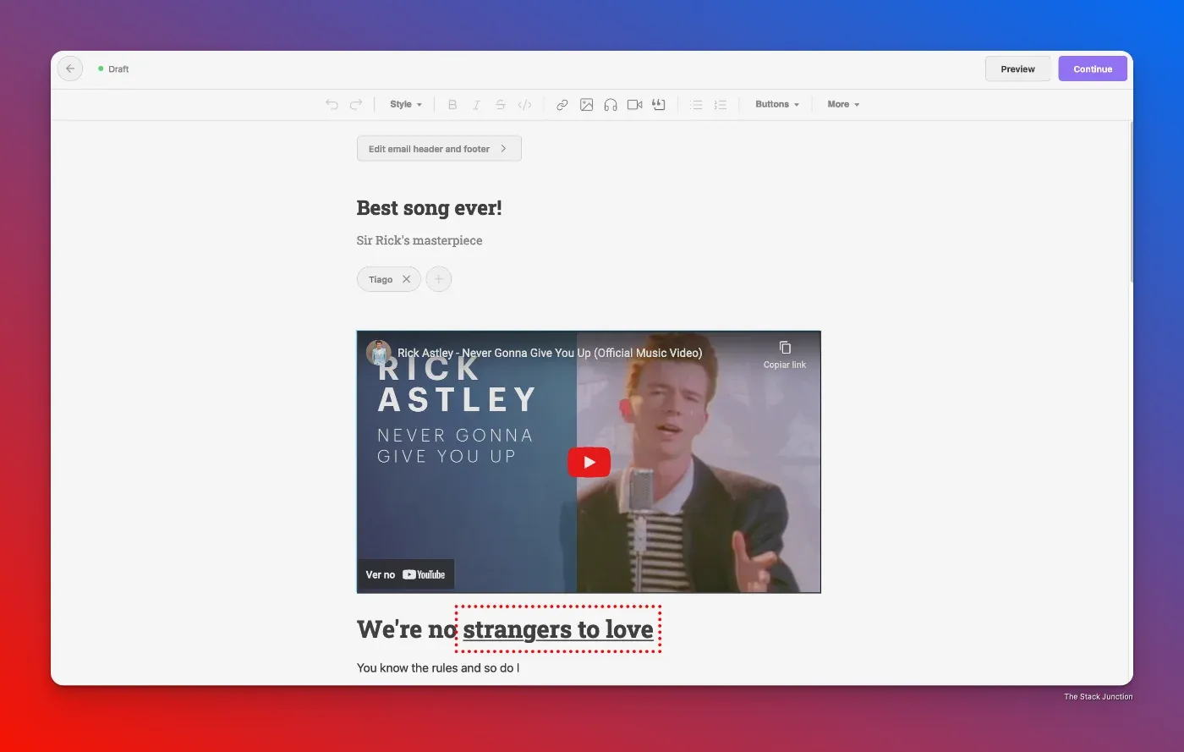Remove the Tiago author tag
This screenshot has height=752, width=1184.
(406, 279)
